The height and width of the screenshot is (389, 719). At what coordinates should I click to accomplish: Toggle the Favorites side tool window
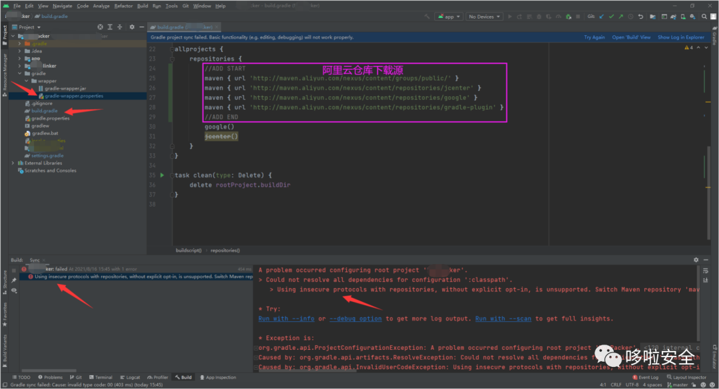click(5, 315)
